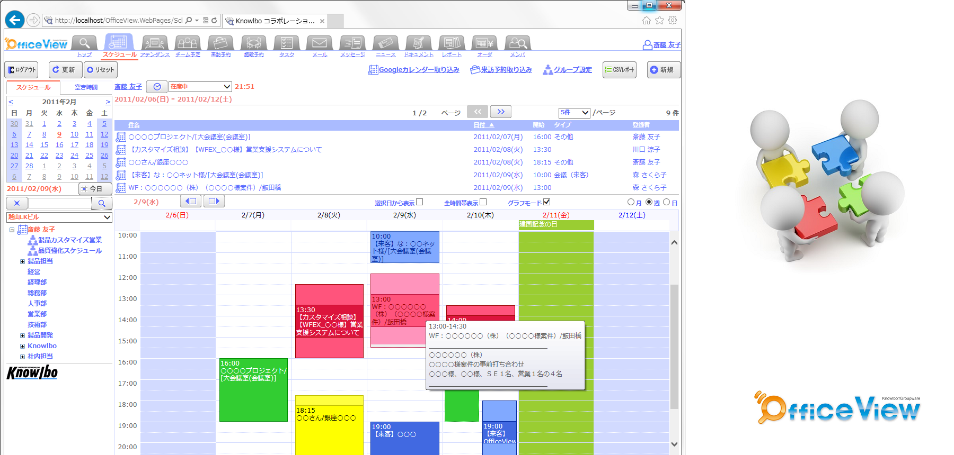Switch to the スケジュール sidebar tab
The width and height of the screenshot is (954, 455).
(x=33, y=87)
